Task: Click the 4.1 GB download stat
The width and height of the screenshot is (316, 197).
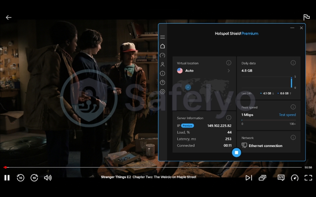Action: click(267, 93)
